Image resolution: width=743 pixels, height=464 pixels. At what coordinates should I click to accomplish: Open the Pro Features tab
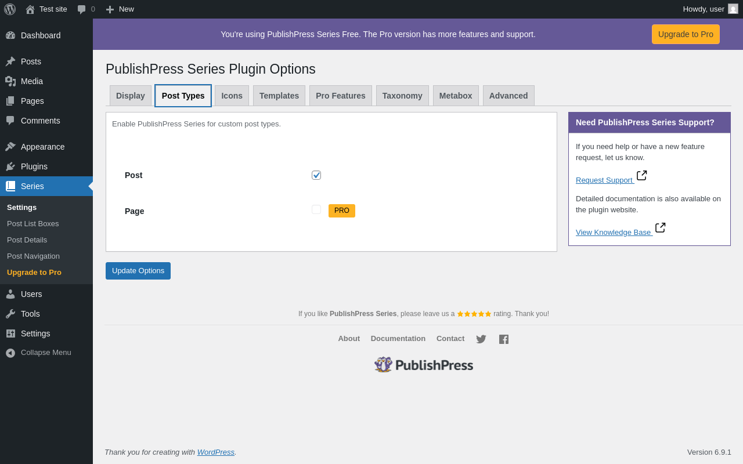(341, 96)
